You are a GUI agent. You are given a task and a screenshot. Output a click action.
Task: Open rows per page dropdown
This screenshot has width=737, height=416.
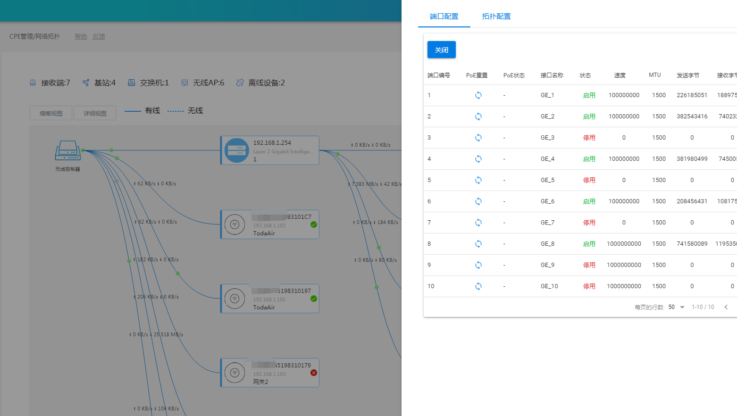pyautogui.click(x=677, y=307)
